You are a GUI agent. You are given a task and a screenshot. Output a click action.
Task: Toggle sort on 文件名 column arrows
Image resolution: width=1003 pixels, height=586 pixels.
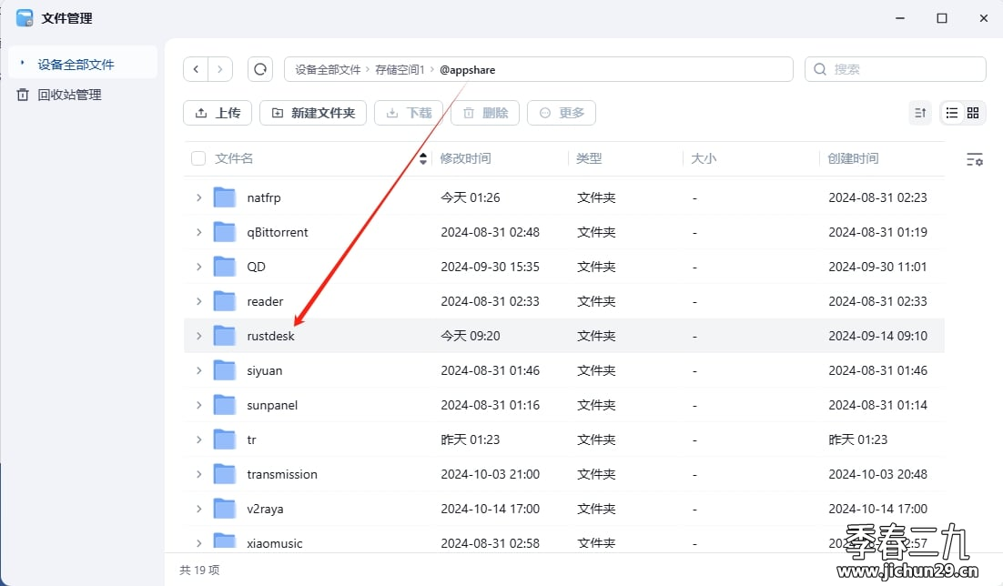423,158
